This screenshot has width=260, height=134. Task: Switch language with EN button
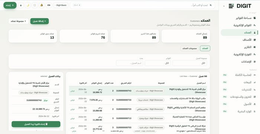[x=49, y=5]
